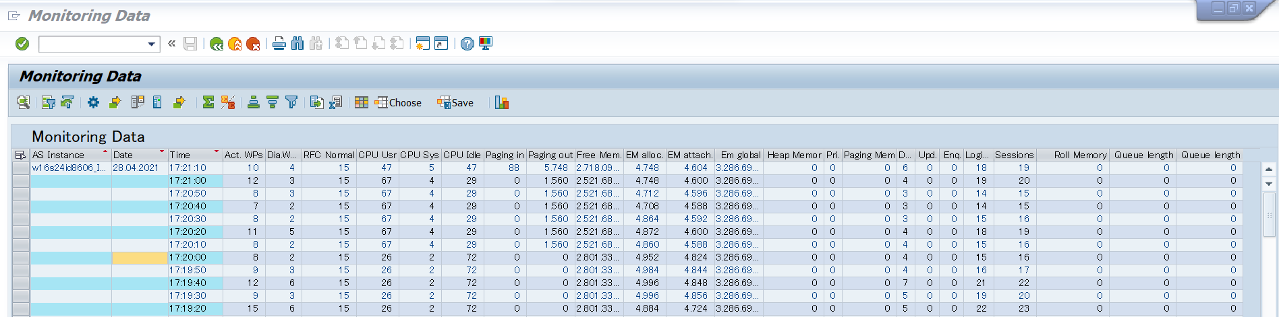Click the Sessions column header

coord(1013,155)
